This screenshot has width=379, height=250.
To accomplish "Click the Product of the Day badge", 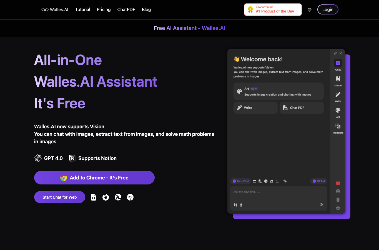I will click(x=273, y=10).
